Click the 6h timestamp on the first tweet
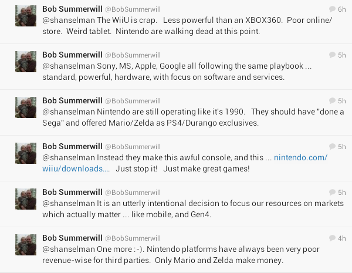This screenshot has width=352, height=273. [341, 9]
